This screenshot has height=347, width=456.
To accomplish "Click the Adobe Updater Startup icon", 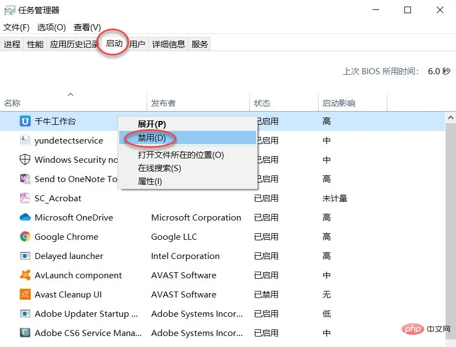I will click(25, 313).
